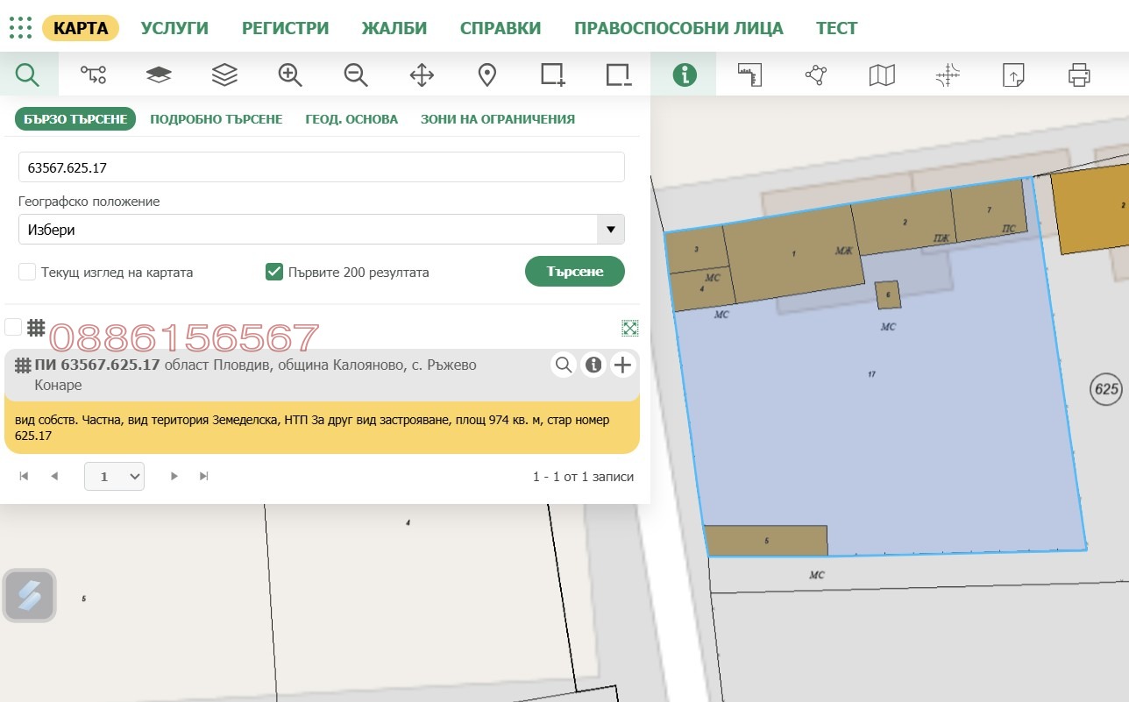This screenshot has width=1129, height=702.
Task: Click the plus button on result 63567.625.17
Action: tap(622, 365)
